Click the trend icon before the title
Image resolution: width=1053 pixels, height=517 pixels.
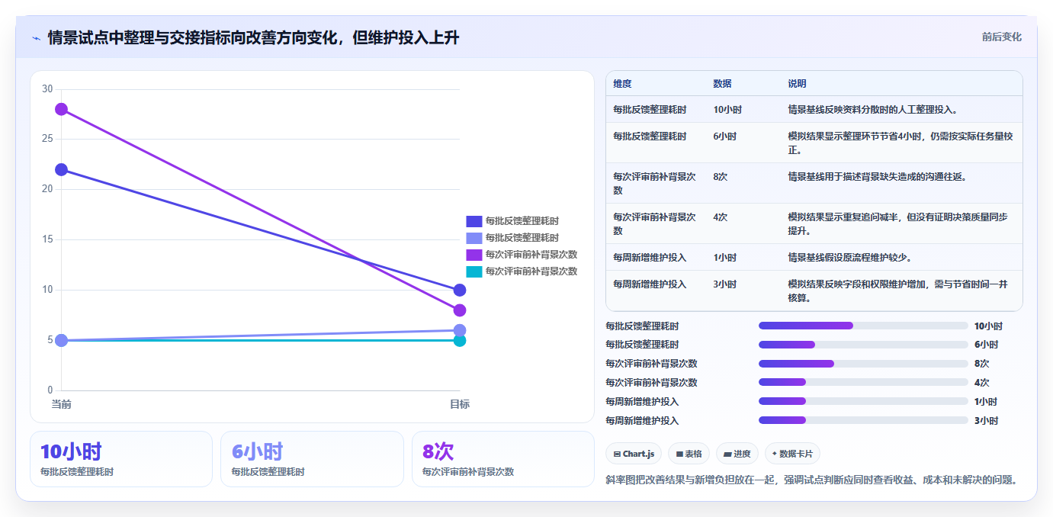point(37,38)
